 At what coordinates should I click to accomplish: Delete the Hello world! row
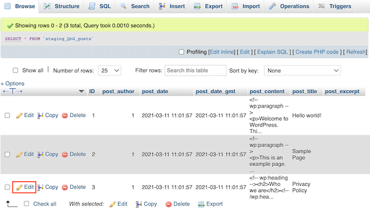pyautogui.click(x=74, y=115)
